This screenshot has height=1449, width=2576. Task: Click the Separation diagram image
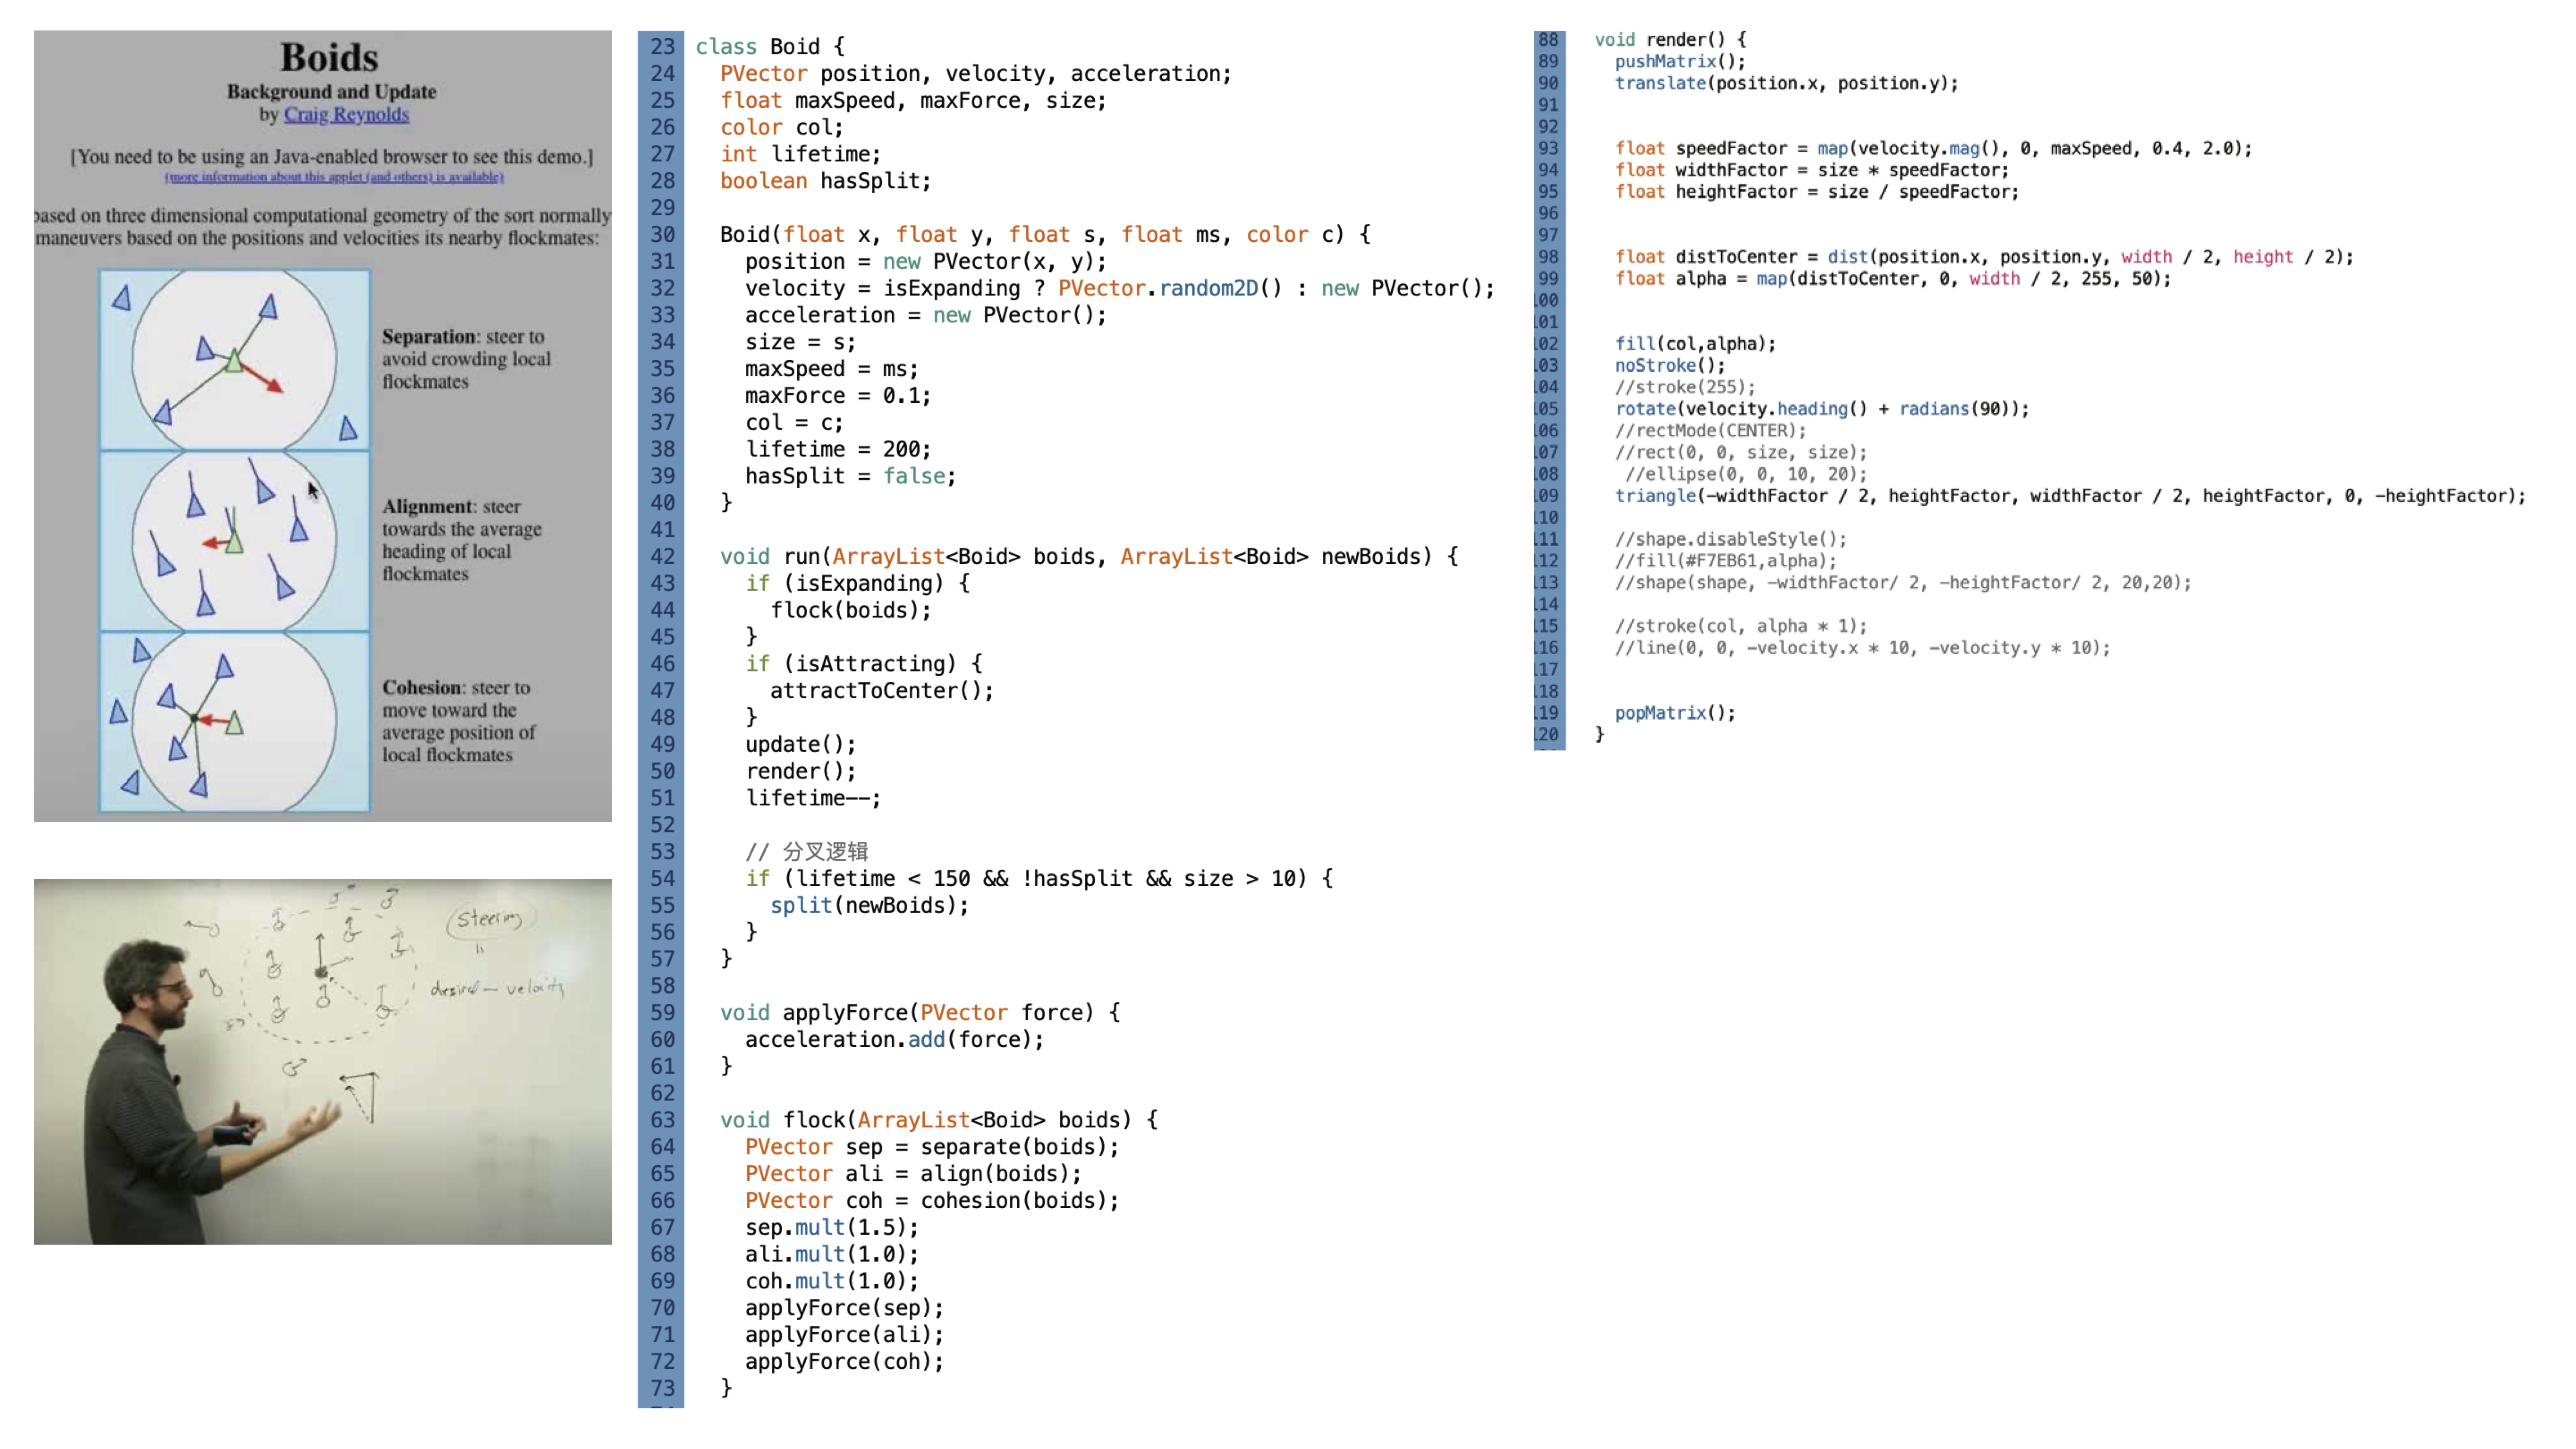[x=234, y=360]
